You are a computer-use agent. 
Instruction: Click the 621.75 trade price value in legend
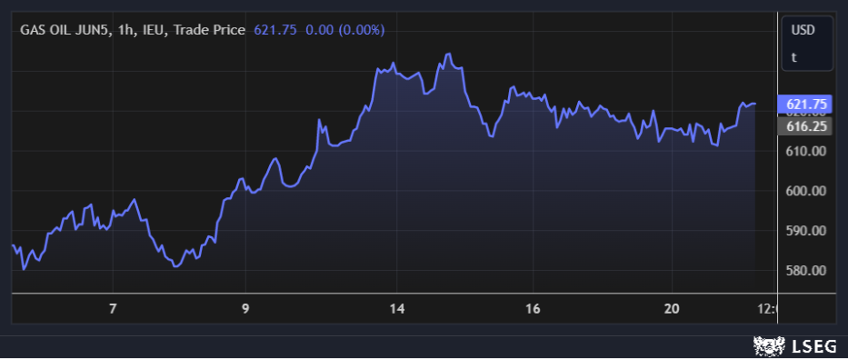point(275,30)
